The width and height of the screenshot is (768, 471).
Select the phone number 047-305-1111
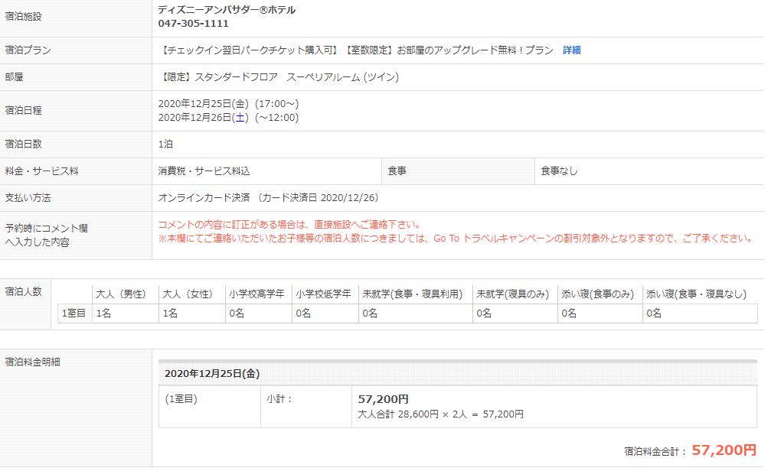coord(193,24)
